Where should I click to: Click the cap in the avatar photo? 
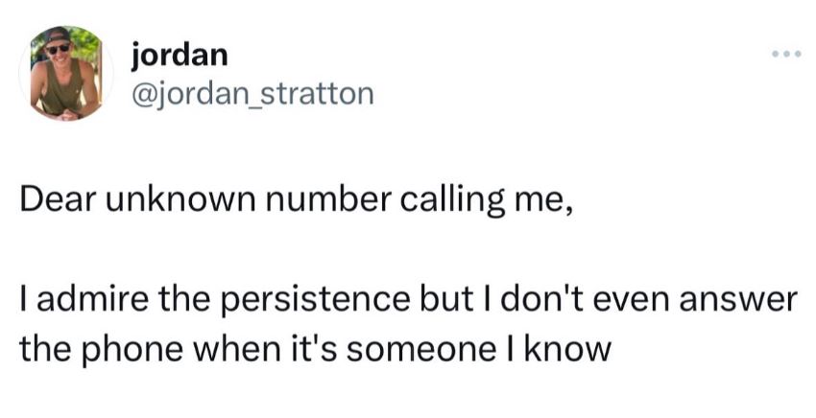click(58, 35)
